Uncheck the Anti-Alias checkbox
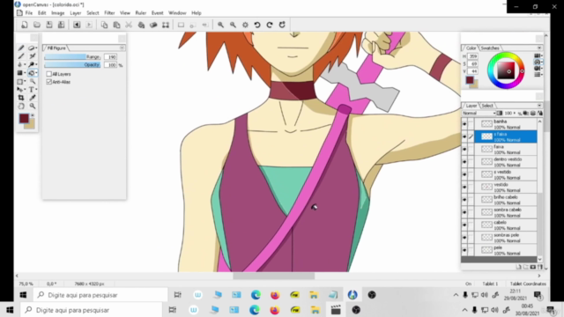 pos(49,82)
